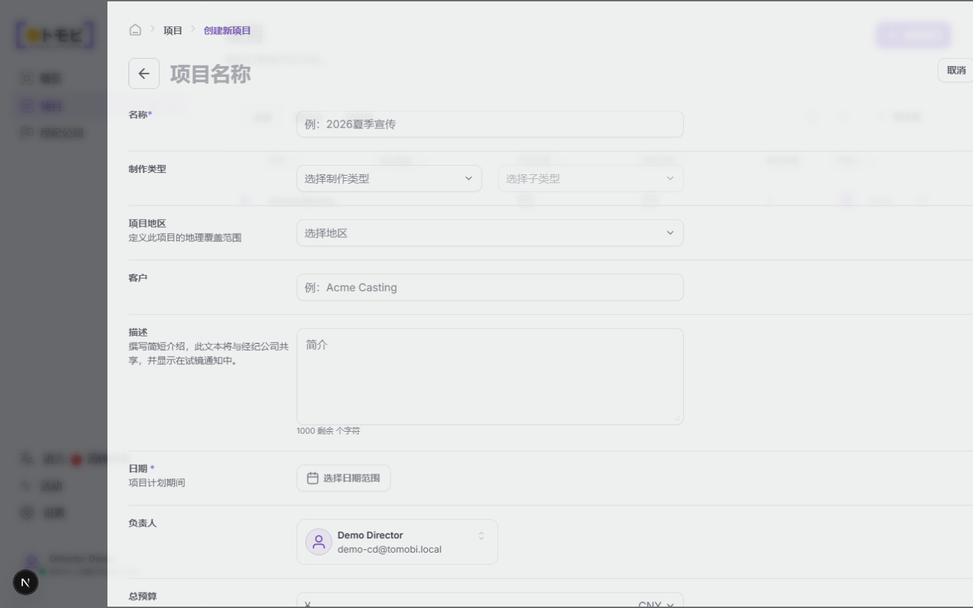973x608 pixels.
Task: Click the Demo Director avatar icon
Action: pyautogui.click(x=319, y=542)
